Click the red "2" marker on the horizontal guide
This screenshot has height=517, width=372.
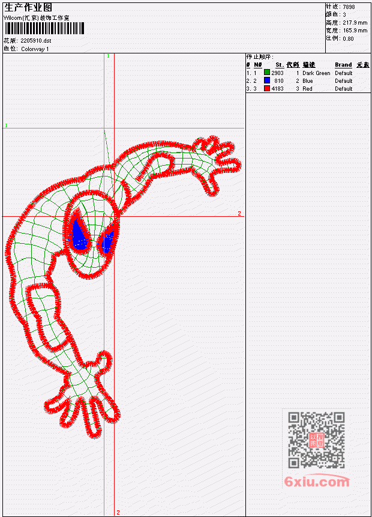pyautogui.click(x=239, y=213)
